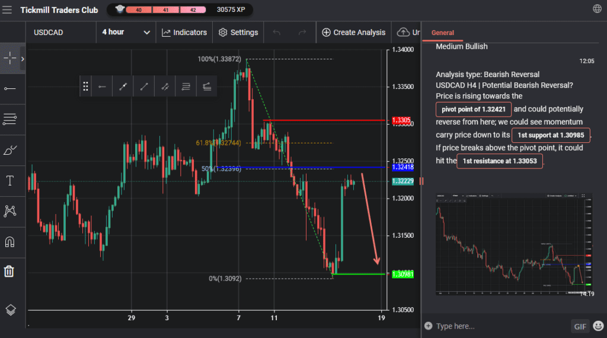
Task: Click the trash icon to delete drawings
Action: coord(10,272)
